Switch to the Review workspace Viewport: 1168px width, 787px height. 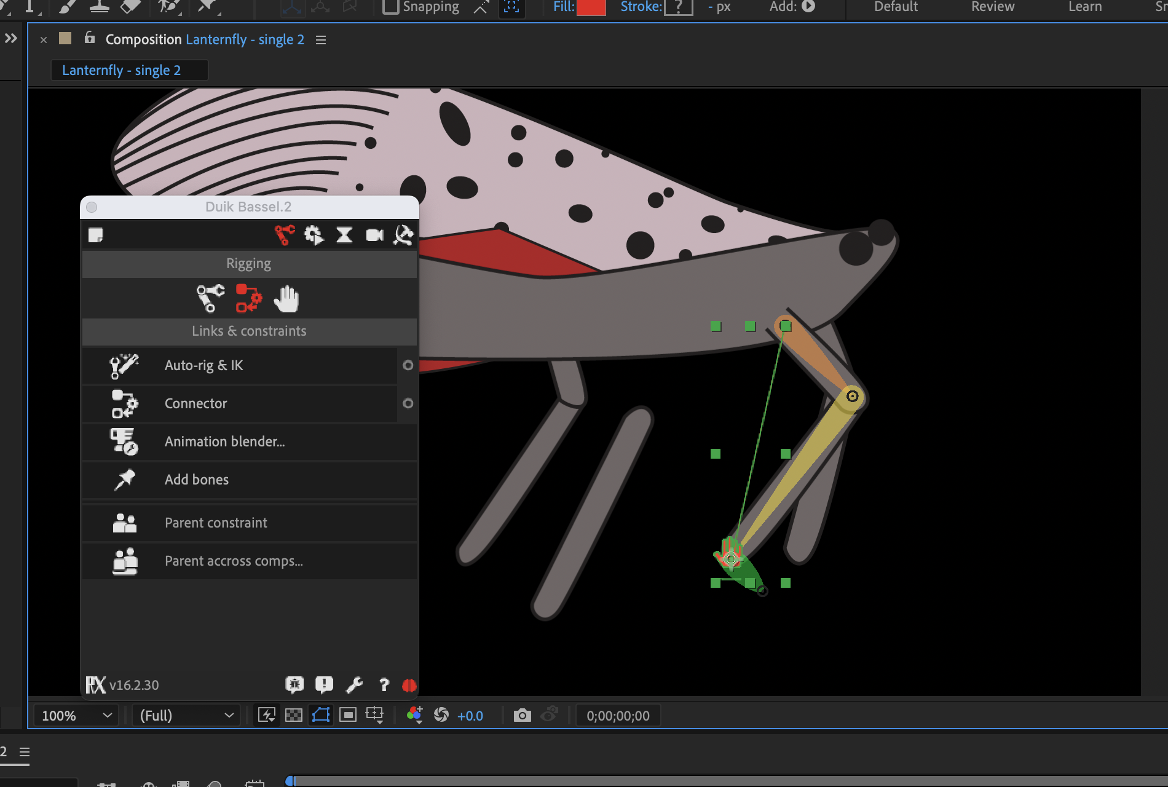992,7
